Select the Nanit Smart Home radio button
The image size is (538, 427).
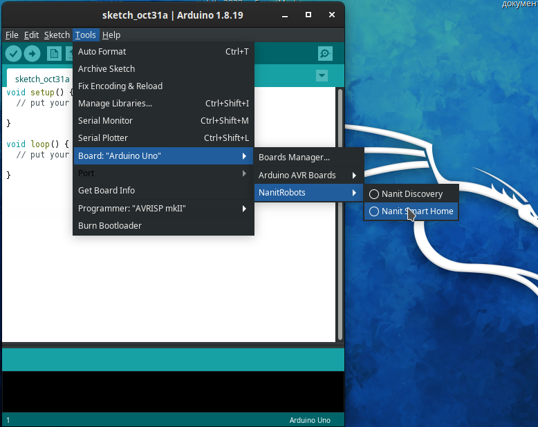(x=374, y=211)
